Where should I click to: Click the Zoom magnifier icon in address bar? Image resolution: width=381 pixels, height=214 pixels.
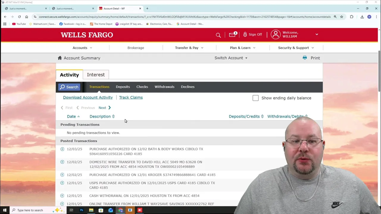click(335, 17)
